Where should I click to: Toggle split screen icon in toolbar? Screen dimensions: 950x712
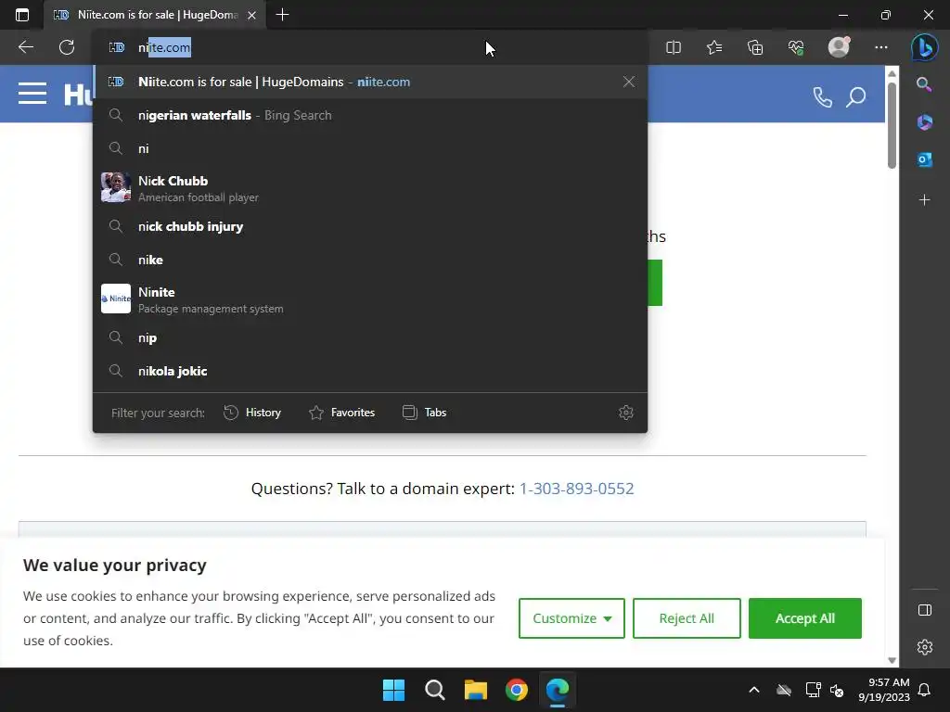click(x=674, y=47)
